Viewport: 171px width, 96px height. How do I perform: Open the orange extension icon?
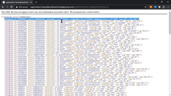tap(151, 7)
